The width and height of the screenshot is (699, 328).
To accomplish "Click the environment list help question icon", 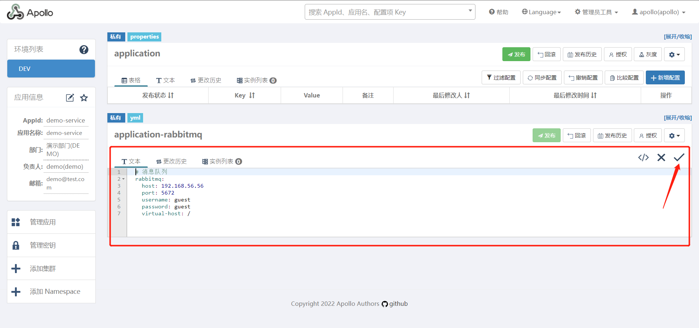I will click(x=84, y=49).
